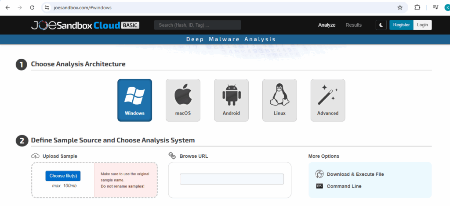Image resolution: width=450 pixels, height=206 pixels.
Task: Click the 'Upload Sample' label
Action: (x=60, y=156)
